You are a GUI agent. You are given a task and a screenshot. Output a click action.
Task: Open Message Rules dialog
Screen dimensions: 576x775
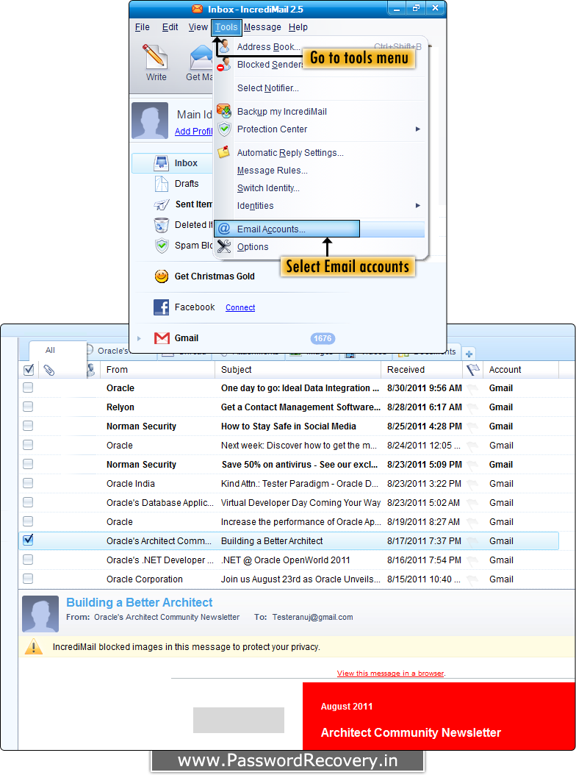point(272,171)
